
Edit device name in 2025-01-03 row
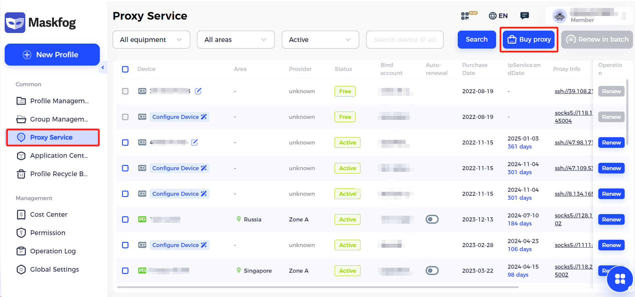tap(194, 143)
